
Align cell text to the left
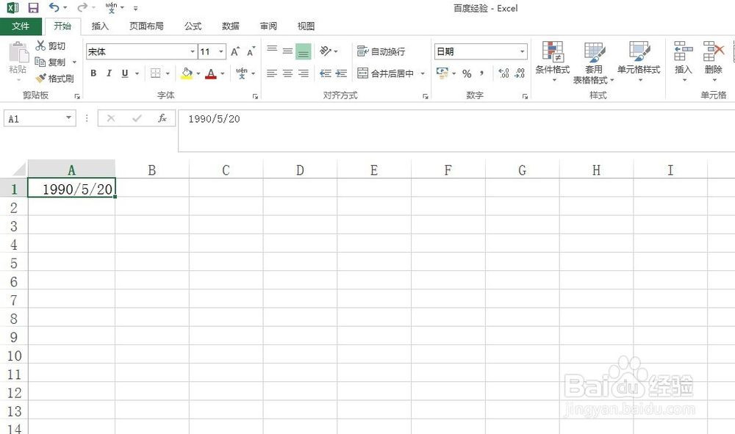pyautogui.click(x=272, y=73)
